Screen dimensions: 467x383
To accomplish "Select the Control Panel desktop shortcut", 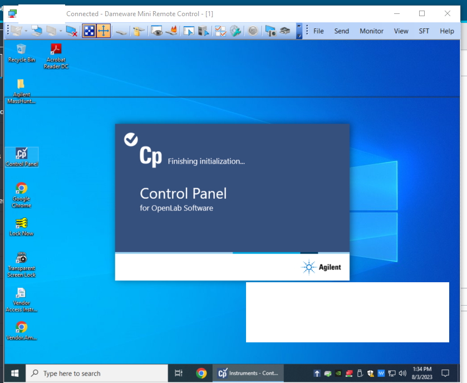I will pyautogui.click(x=22, y=157).
